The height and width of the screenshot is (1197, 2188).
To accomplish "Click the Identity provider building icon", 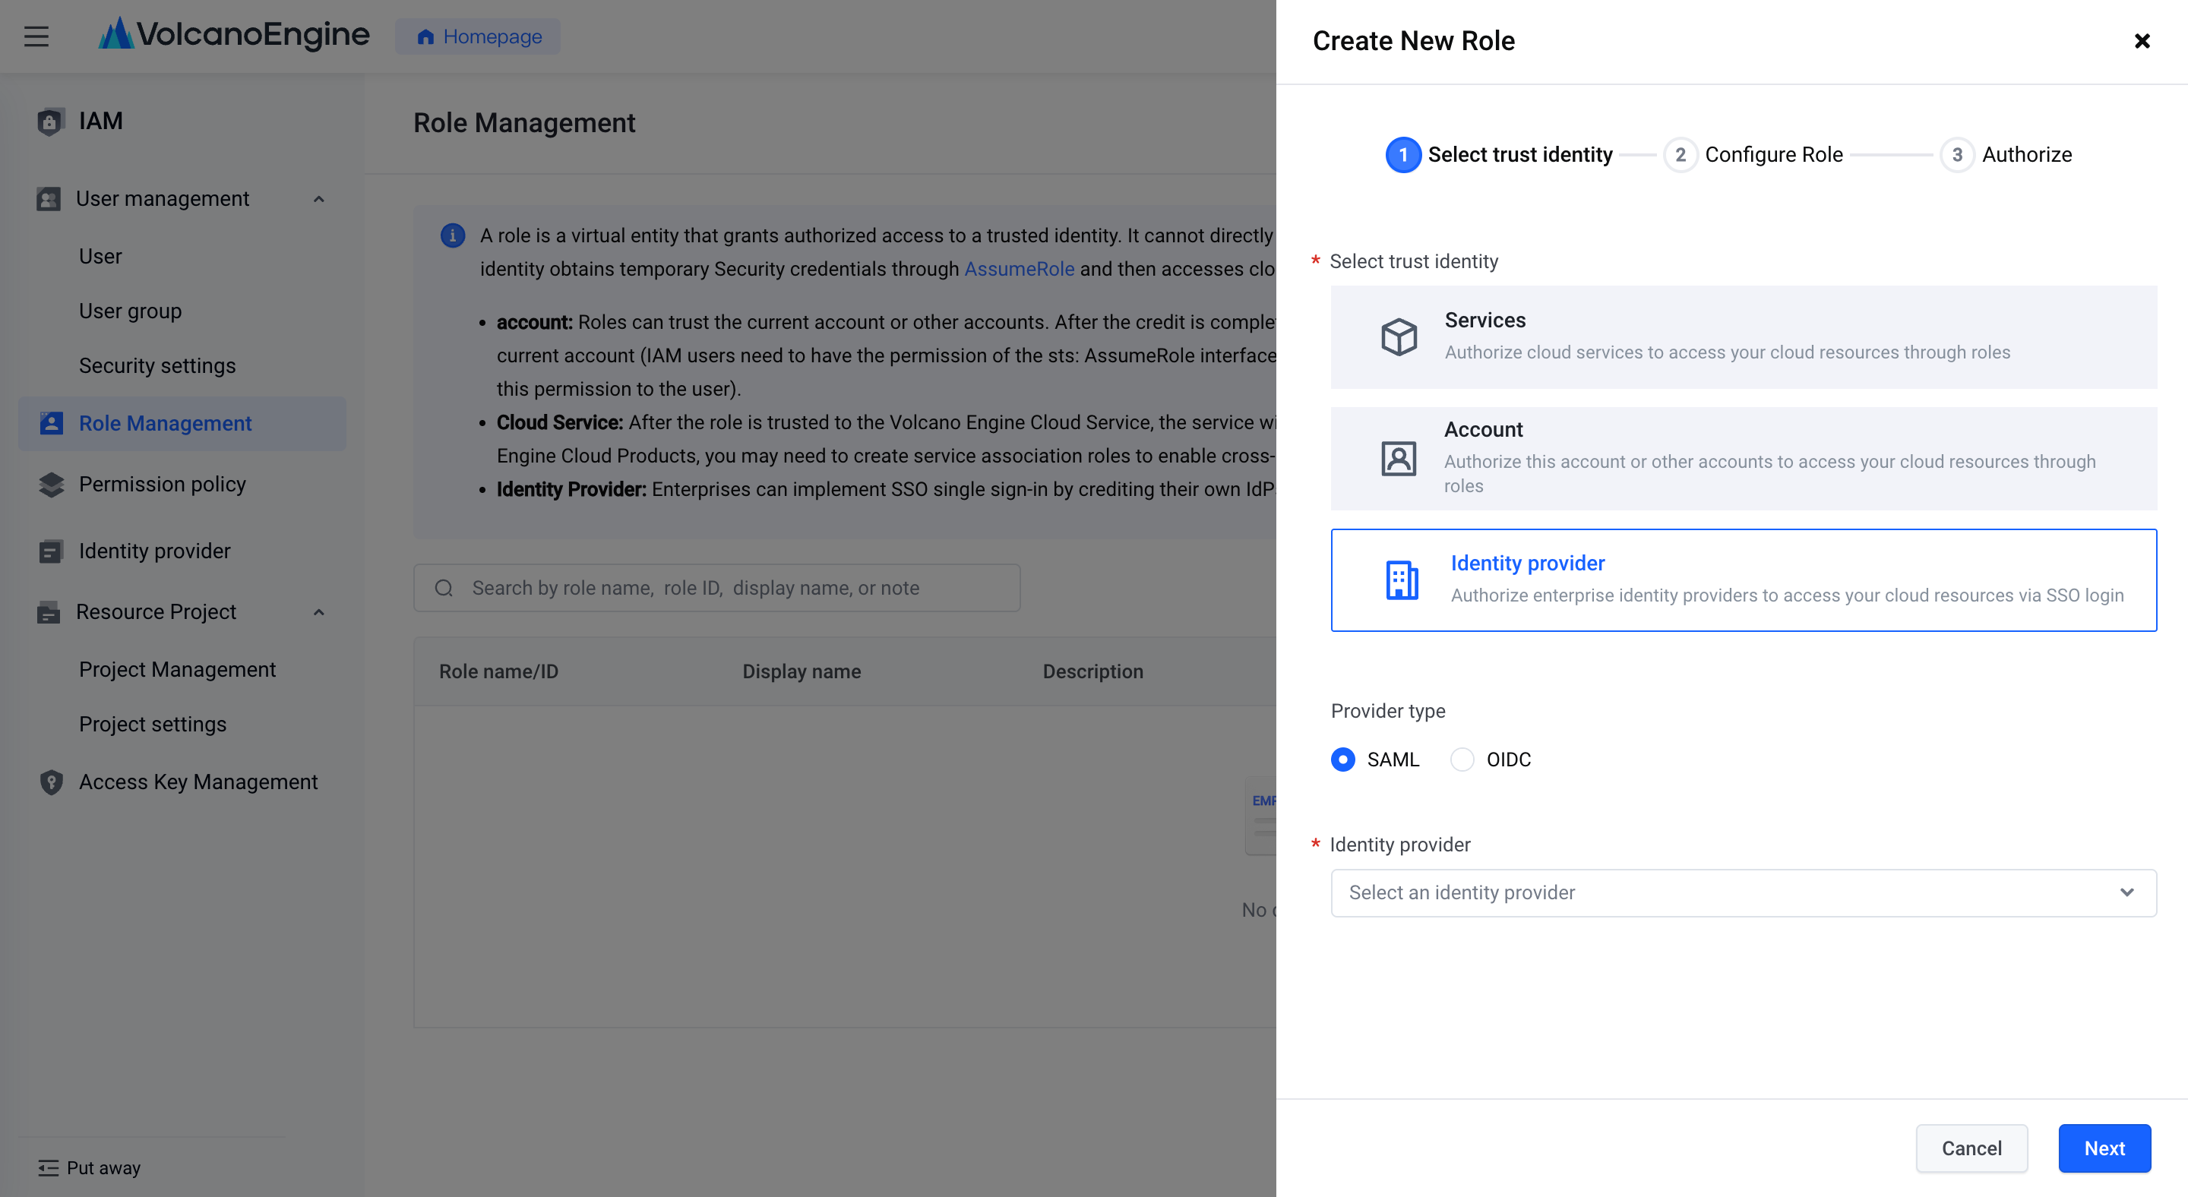I will (x=1402, y=580).
